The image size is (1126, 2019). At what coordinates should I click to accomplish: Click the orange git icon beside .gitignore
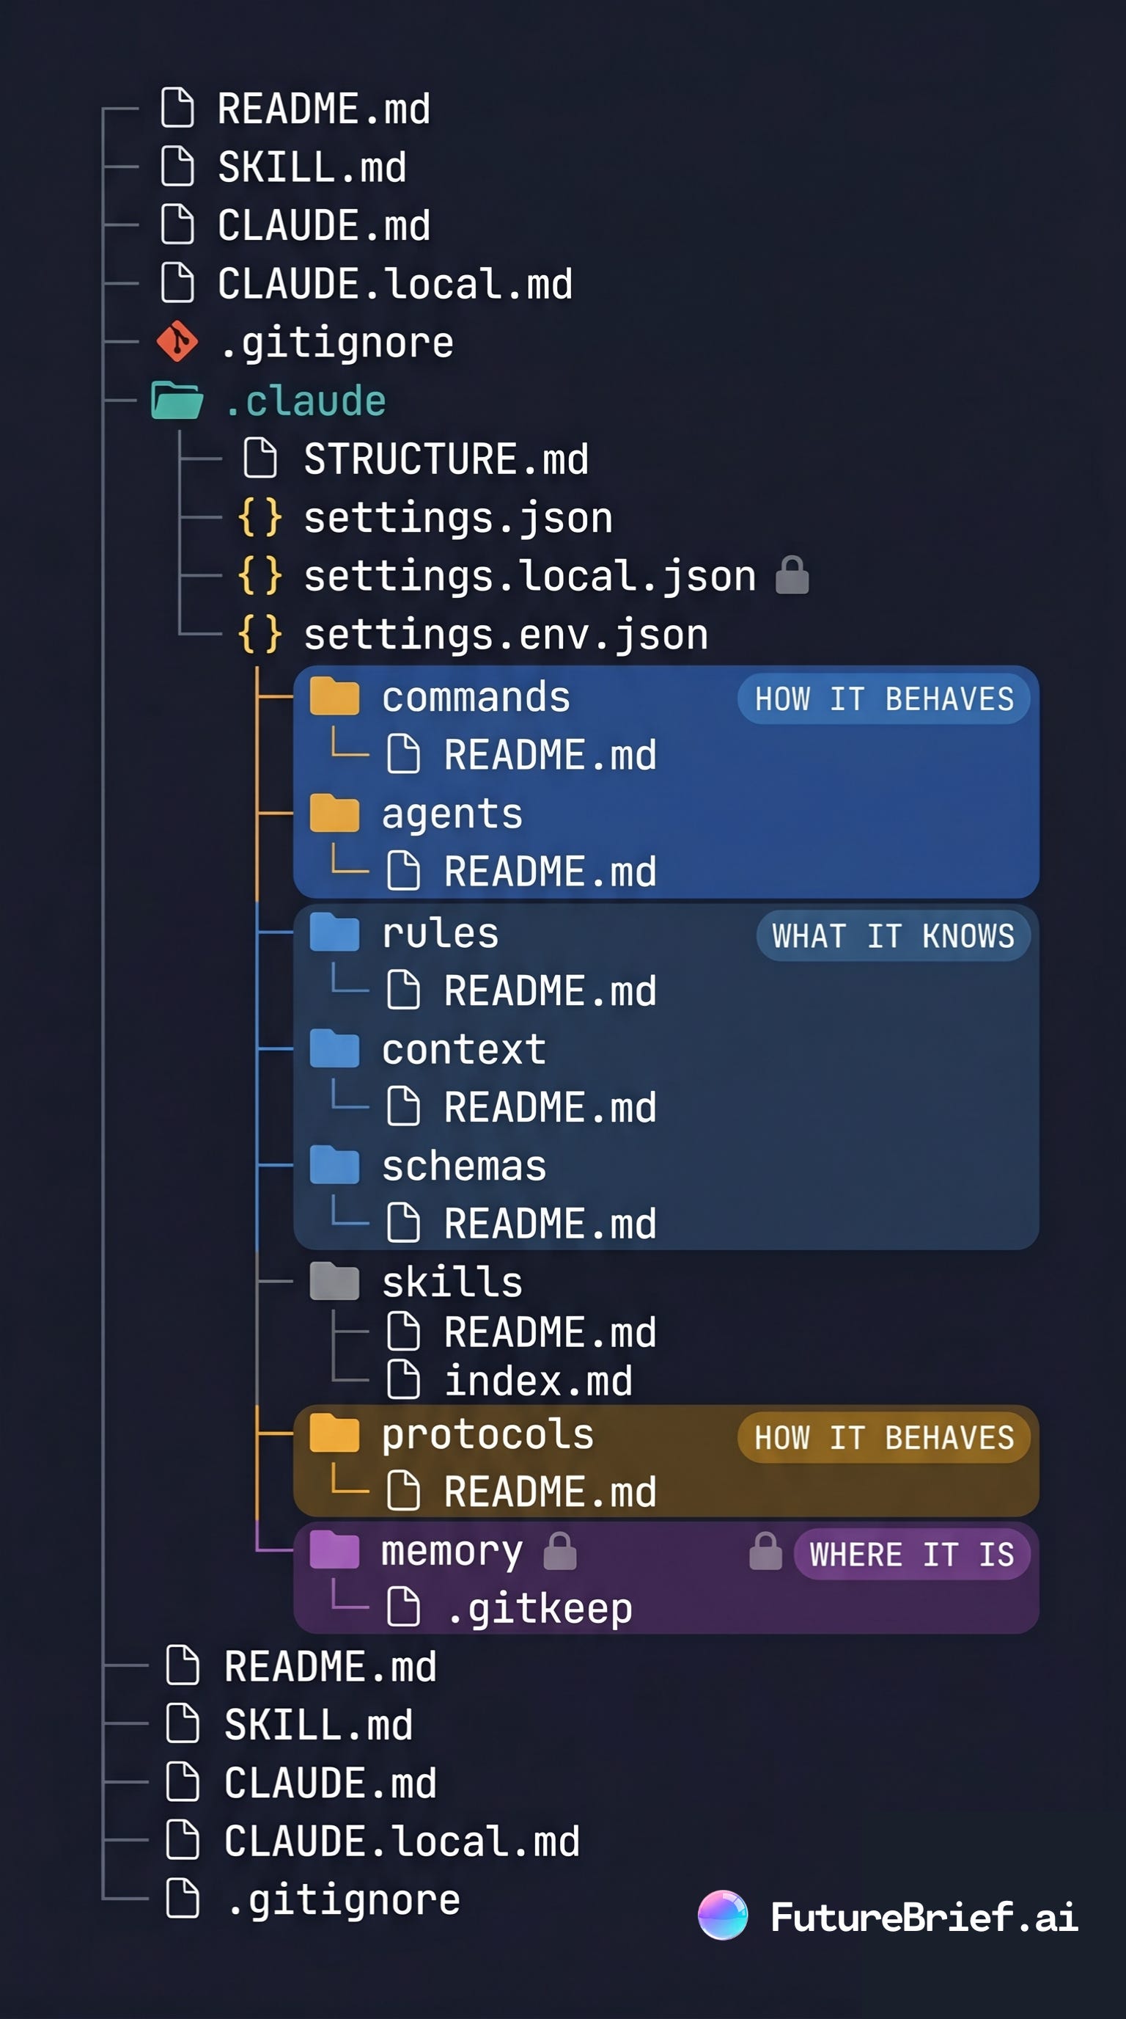(x=177, y=342)
